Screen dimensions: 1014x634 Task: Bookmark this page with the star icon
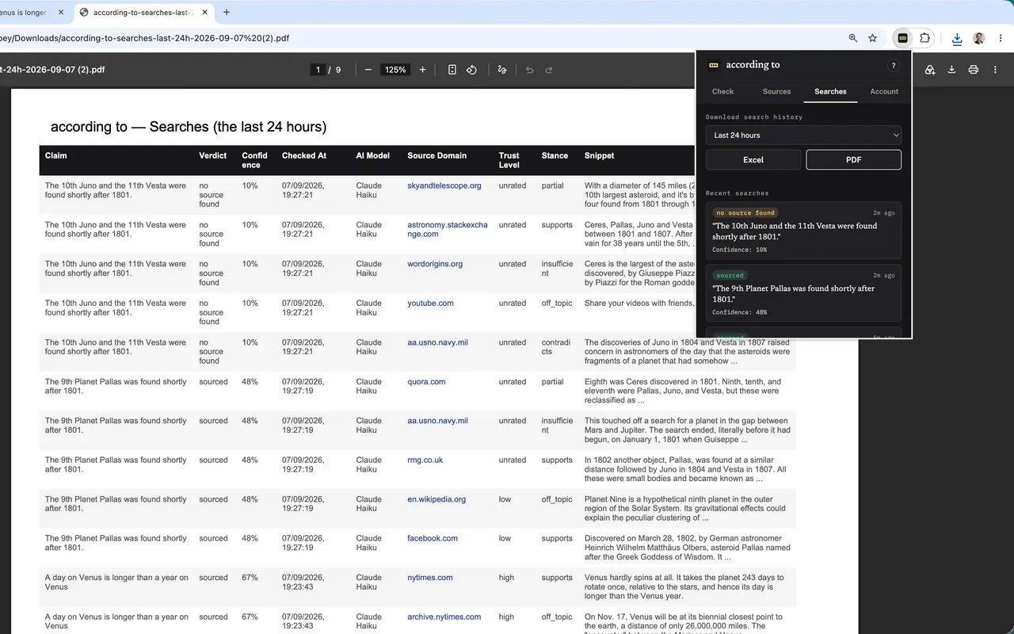873,38
